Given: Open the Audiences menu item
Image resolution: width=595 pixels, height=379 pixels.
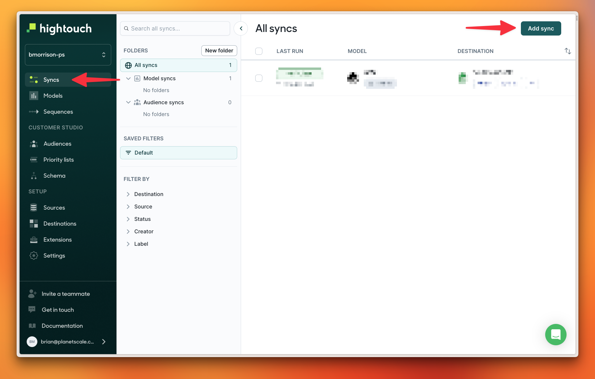Looking at the screenshot, I should click(x=57, y=143).
